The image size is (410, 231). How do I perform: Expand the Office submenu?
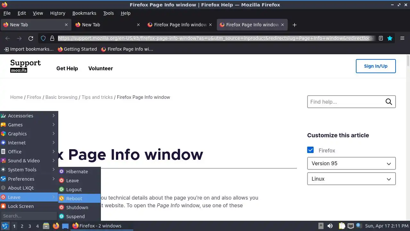pos(29,152)
